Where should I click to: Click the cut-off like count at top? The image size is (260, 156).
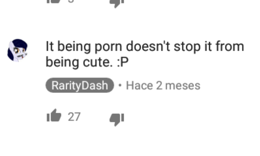point(71,1)
